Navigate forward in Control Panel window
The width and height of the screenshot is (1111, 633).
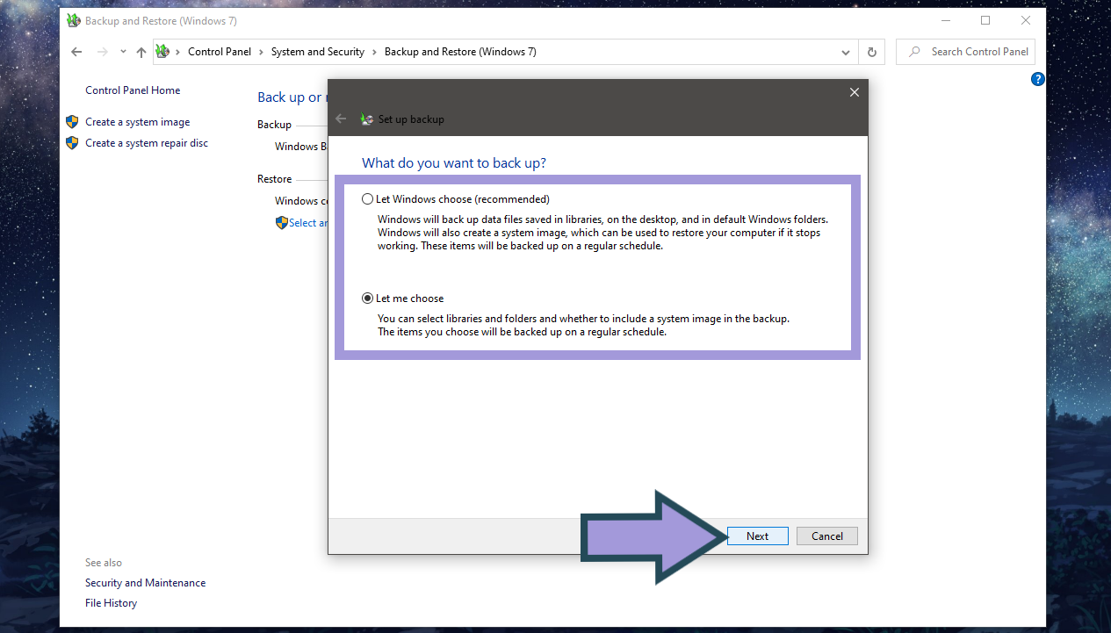click(103, 52)
